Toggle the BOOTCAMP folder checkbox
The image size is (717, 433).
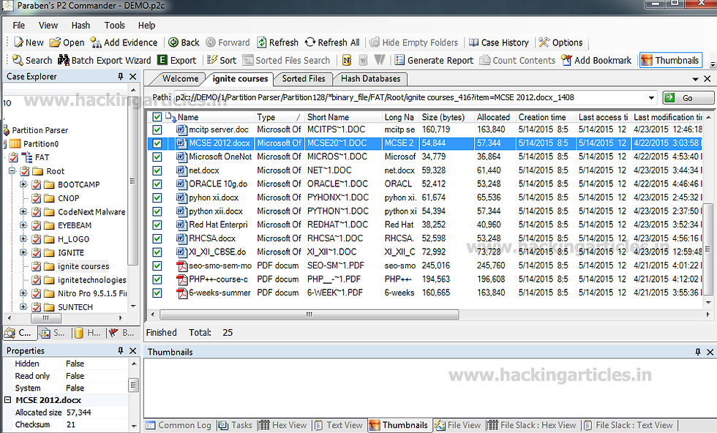click(x=37, y=185)
